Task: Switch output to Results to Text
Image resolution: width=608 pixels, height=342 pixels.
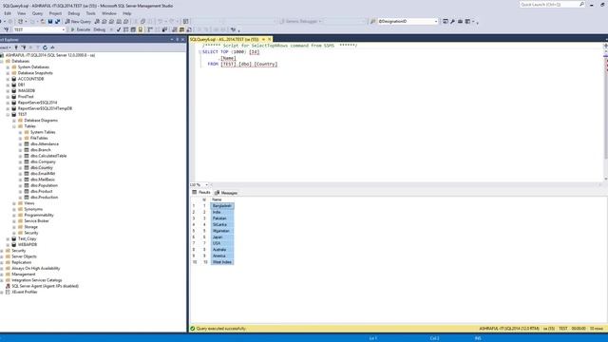Action: 174,29
